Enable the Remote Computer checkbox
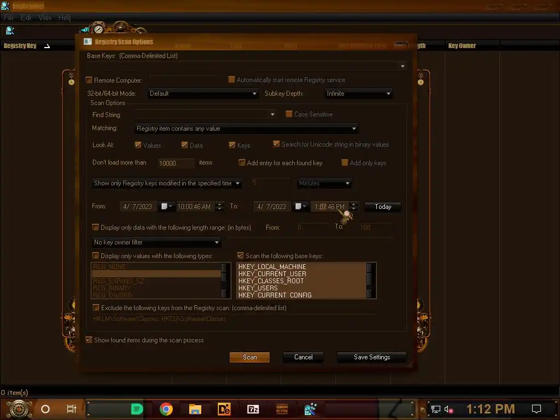This screenshot has width=560, height=420. [89, 80]
